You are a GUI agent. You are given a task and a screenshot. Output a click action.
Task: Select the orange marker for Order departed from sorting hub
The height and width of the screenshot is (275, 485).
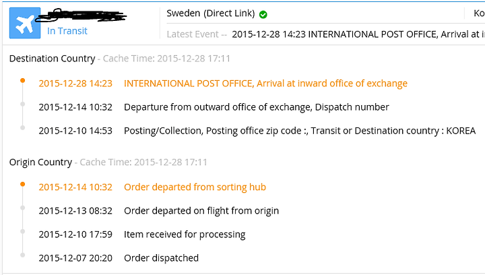(x=23, y=184)
